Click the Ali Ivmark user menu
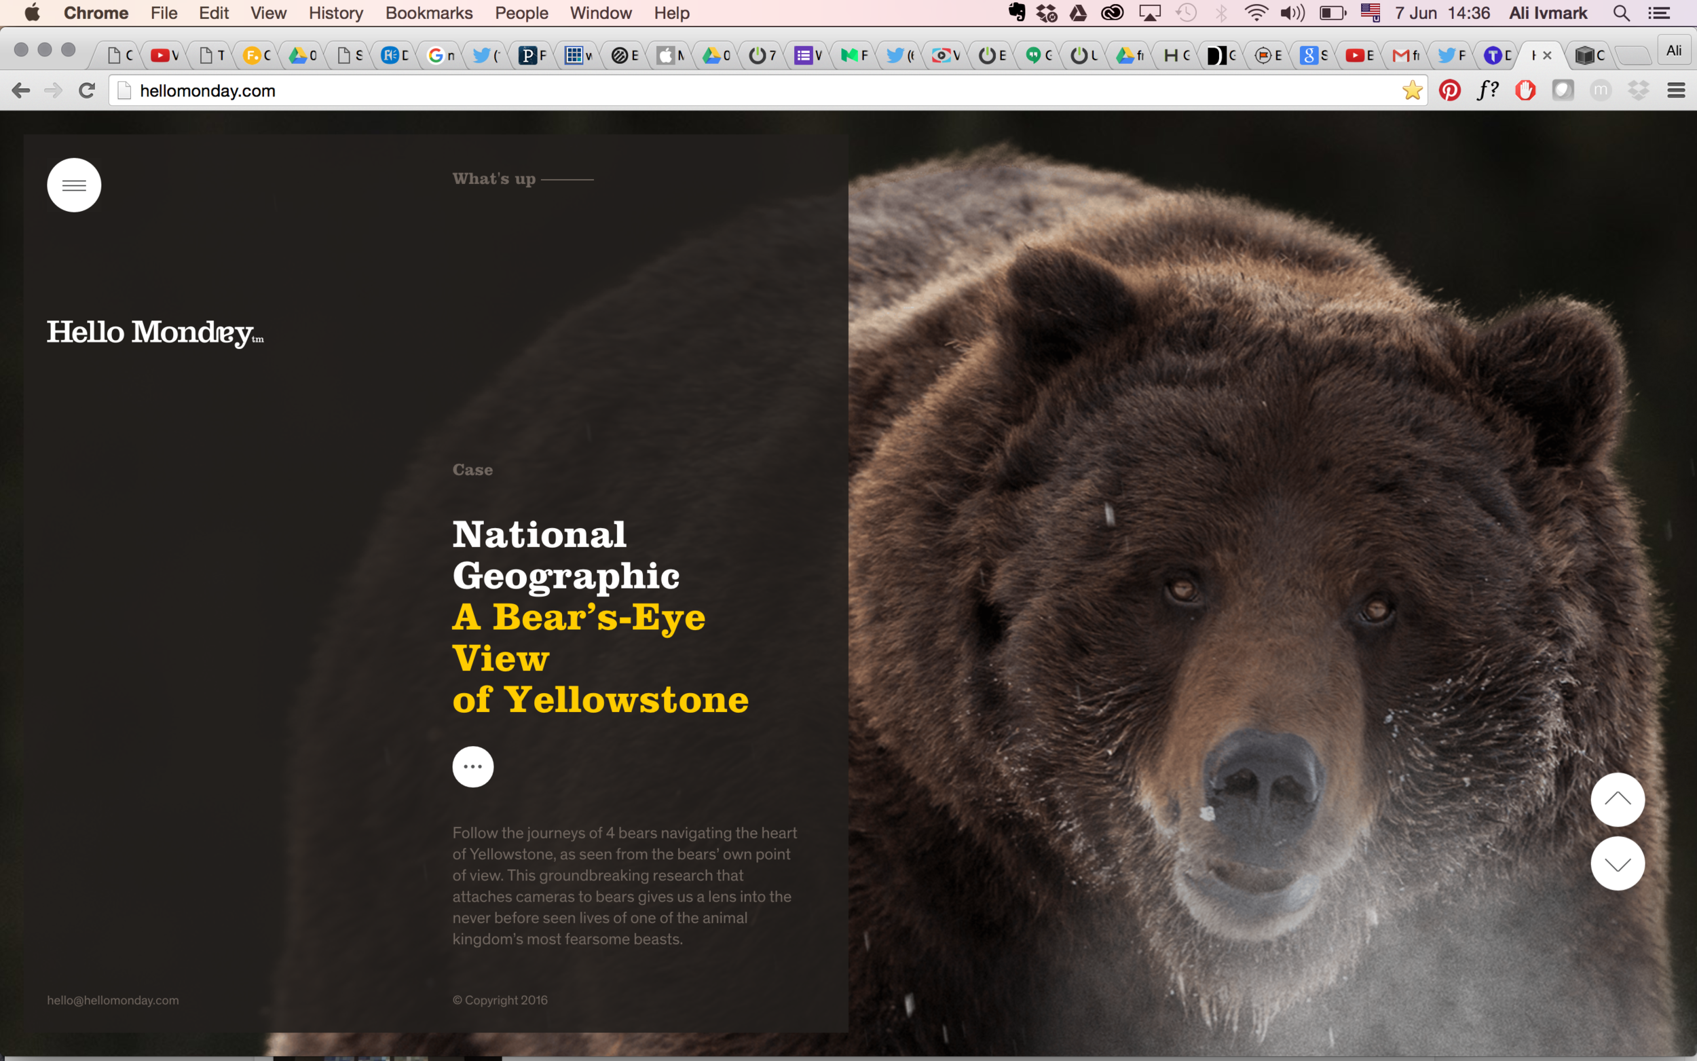 point(1548,14)
